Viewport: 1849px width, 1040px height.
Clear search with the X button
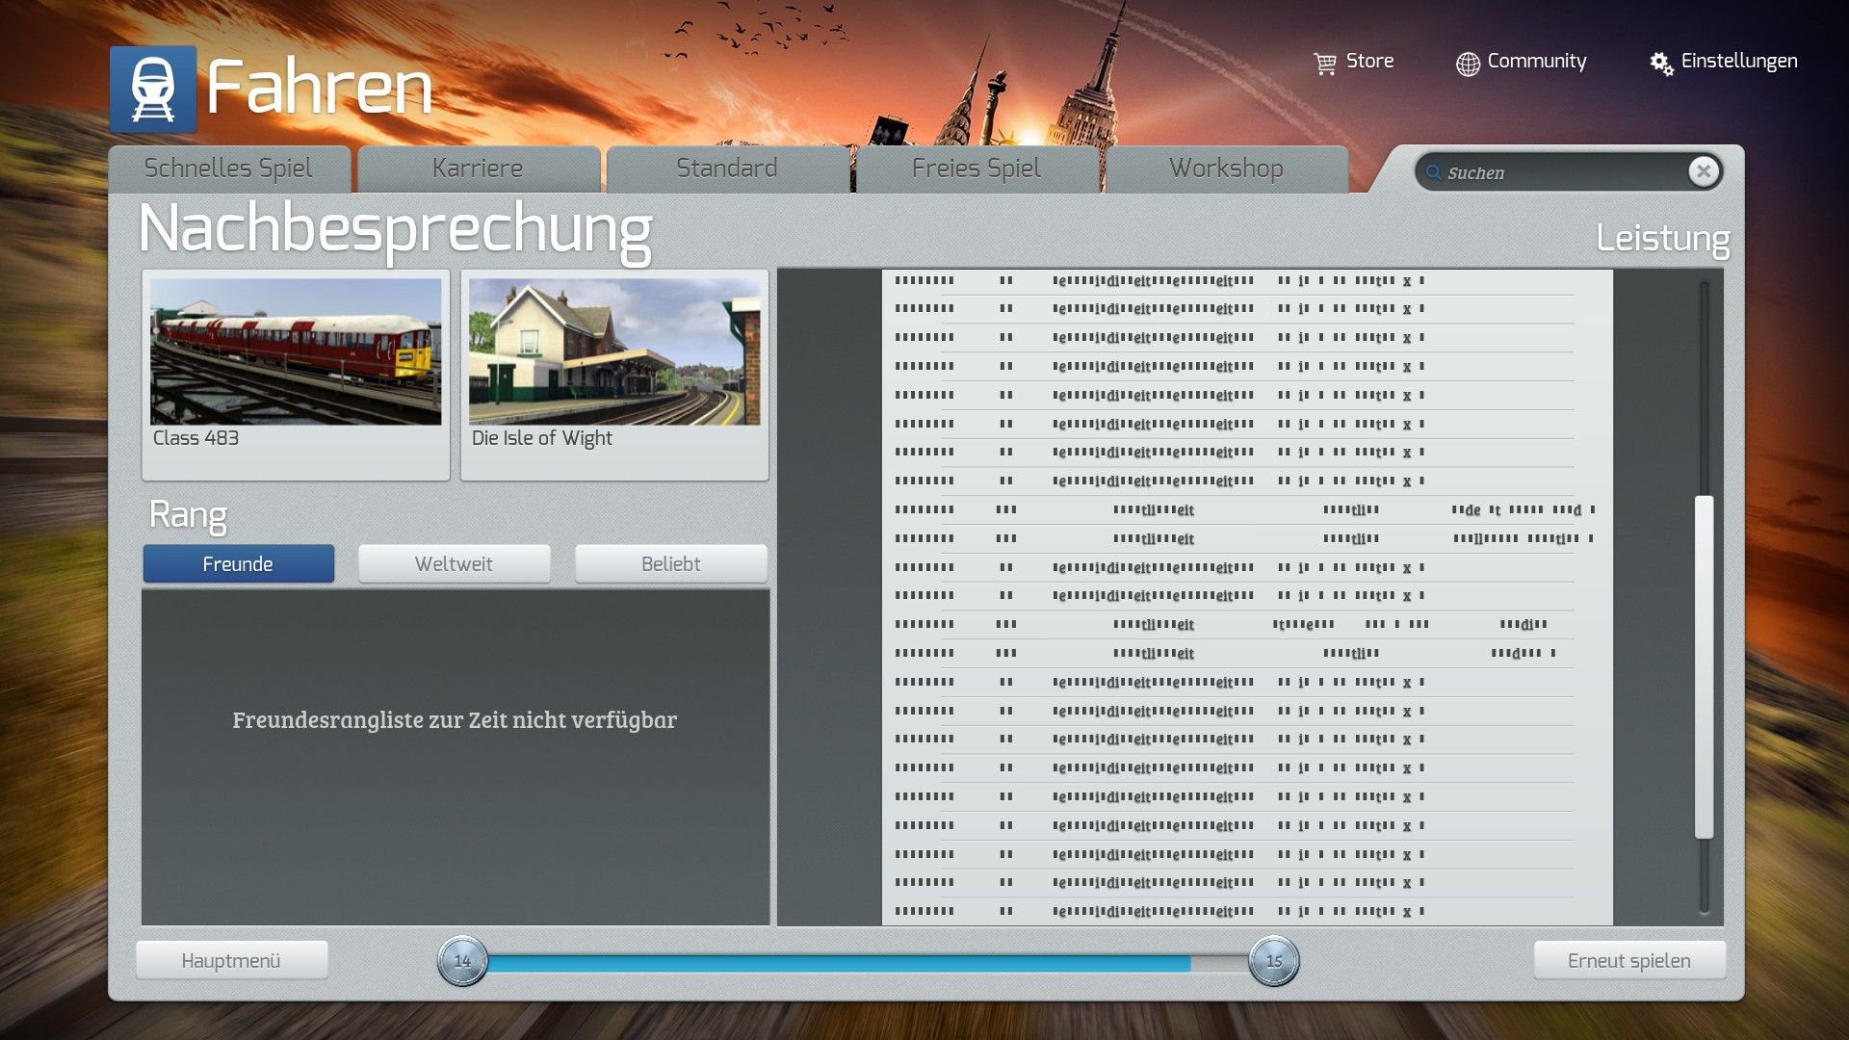pos(1703,171)
